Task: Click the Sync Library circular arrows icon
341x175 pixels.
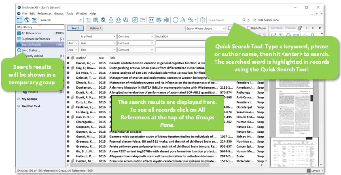Action: coord(175,20)
